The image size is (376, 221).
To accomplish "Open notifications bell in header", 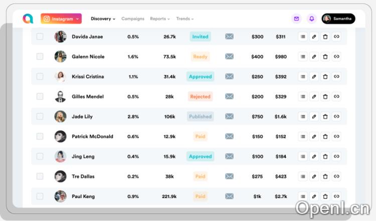I will point(311,18).
